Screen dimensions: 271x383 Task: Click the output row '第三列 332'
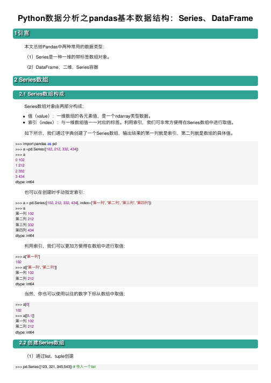tap(24, 225)
